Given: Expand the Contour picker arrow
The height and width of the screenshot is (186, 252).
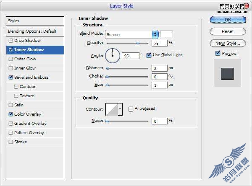Looking at the screenshot, I should click(120, 109).
